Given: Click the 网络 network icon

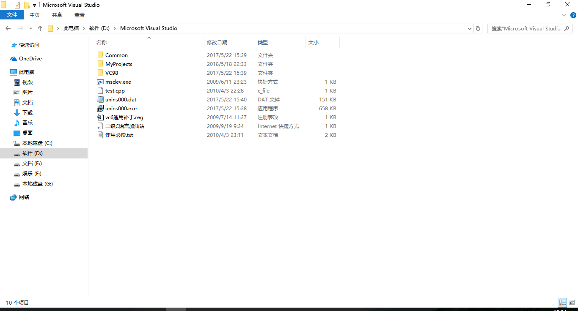Looking at the screenshot, I should (14, 197).
